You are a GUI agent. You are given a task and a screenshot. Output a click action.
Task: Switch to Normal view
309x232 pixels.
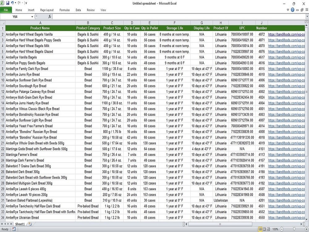tap(260, 229)
